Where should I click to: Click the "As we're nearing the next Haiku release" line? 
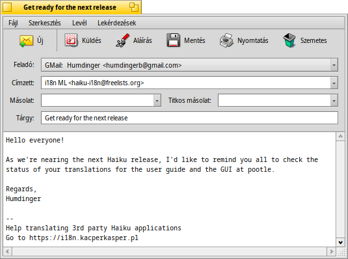click(x=162, y=159)
